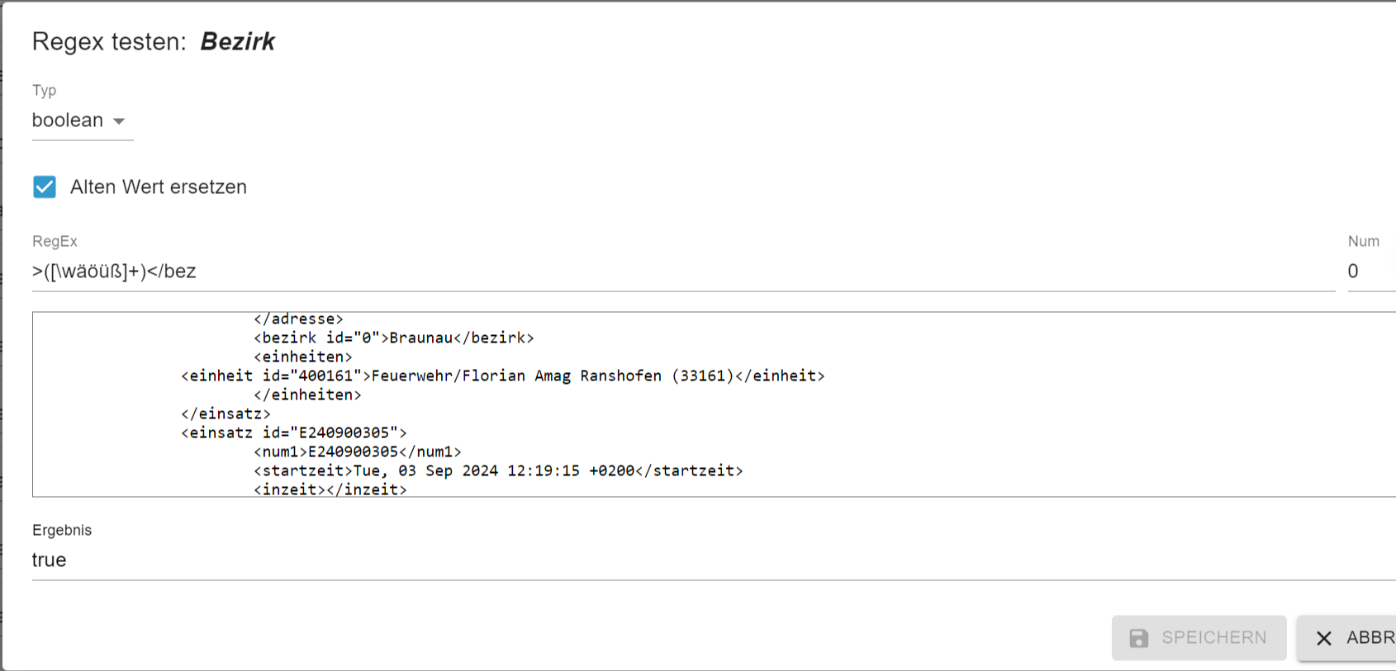This screenshot has height=671, width=1396.
Task: Click the Typ field label
Action: tap(45, 91)
